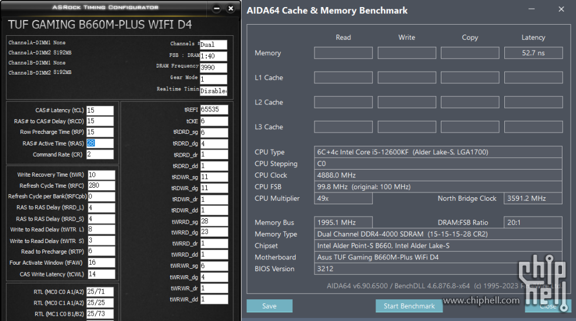
Task: Click the CPU Clock value 4888.0 MHz
Action: (x=438, y=175)
